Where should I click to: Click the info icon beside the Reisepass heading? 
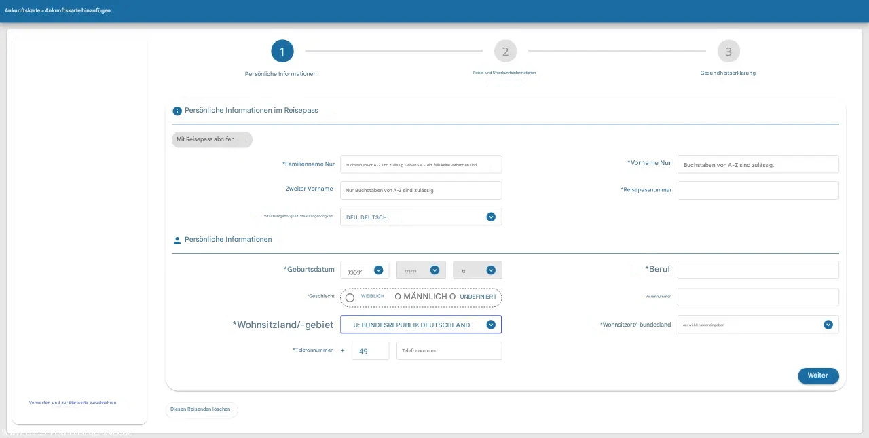177,111
